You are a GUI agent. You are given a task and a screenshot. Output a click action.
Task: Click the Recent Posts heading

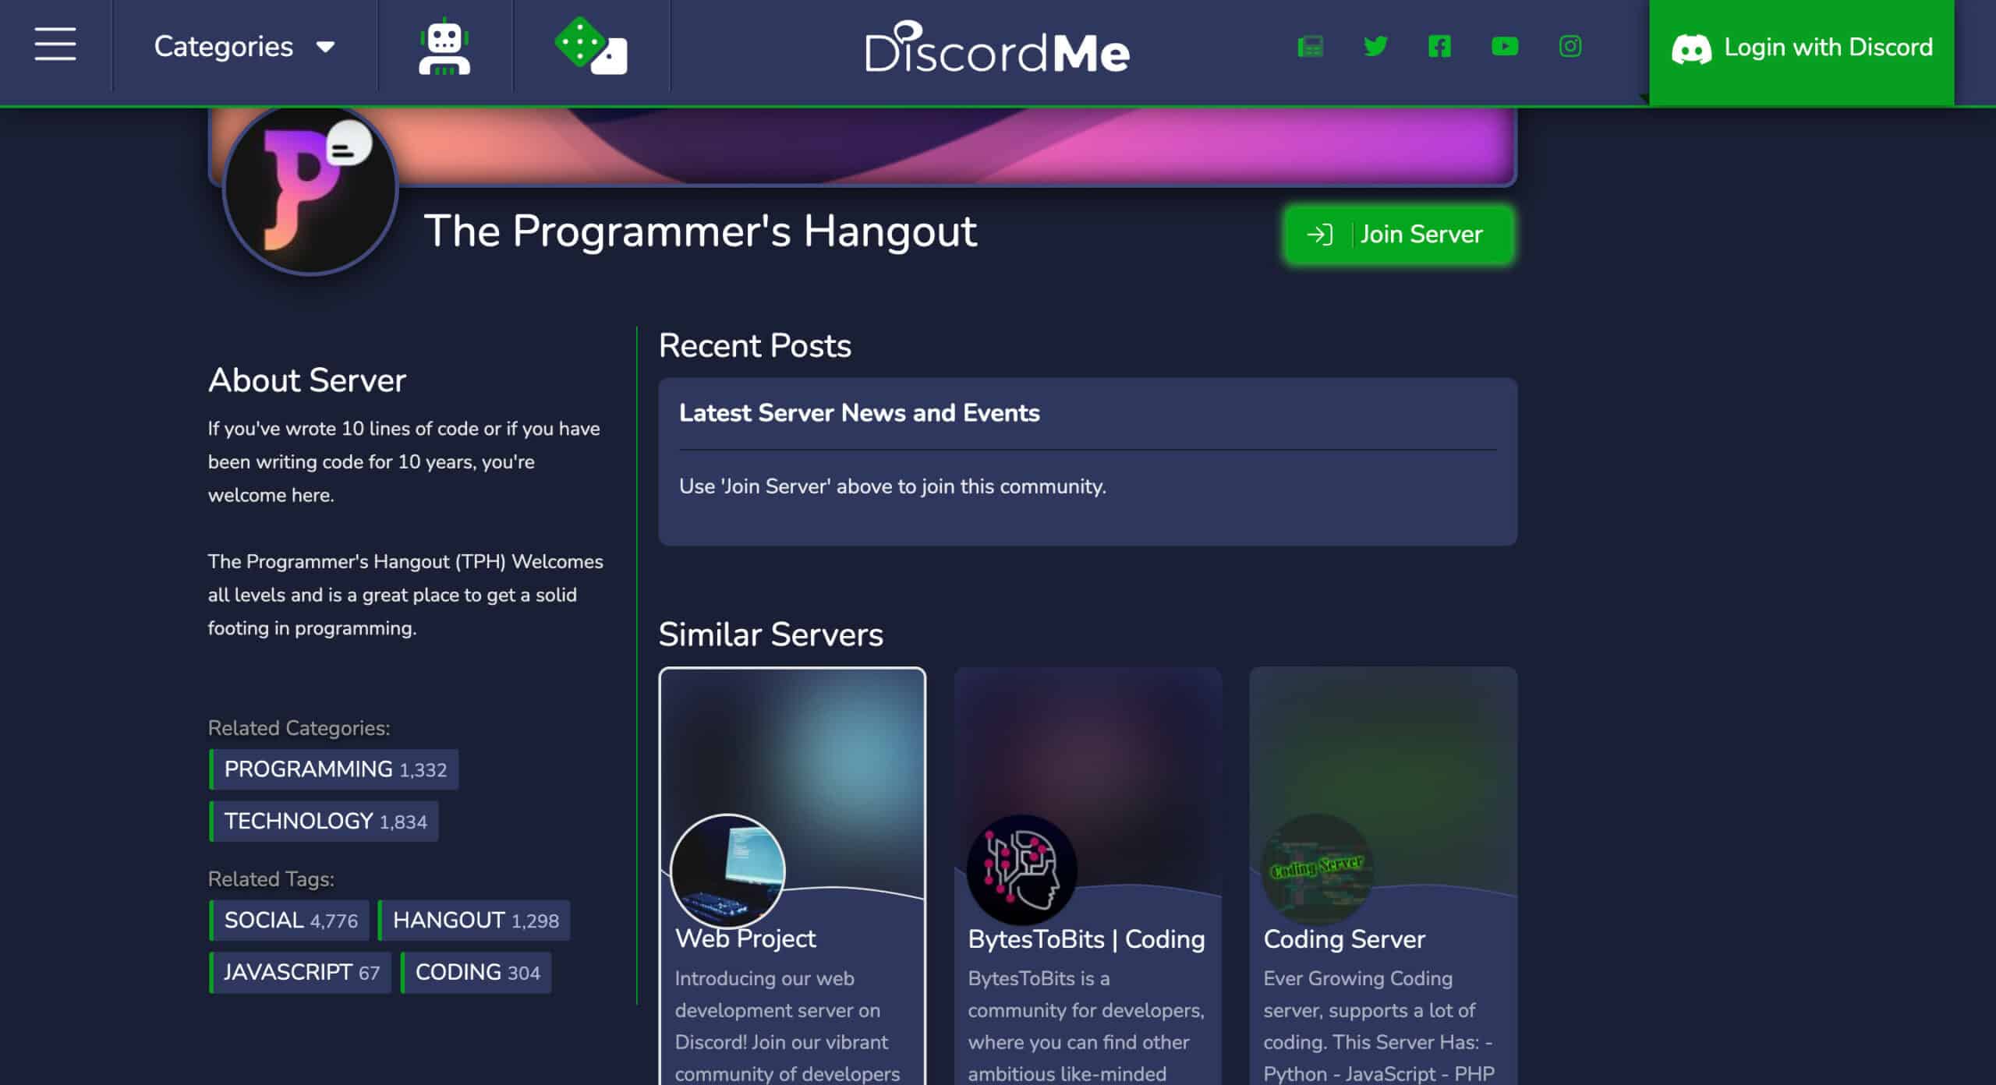tap(755, 345)
